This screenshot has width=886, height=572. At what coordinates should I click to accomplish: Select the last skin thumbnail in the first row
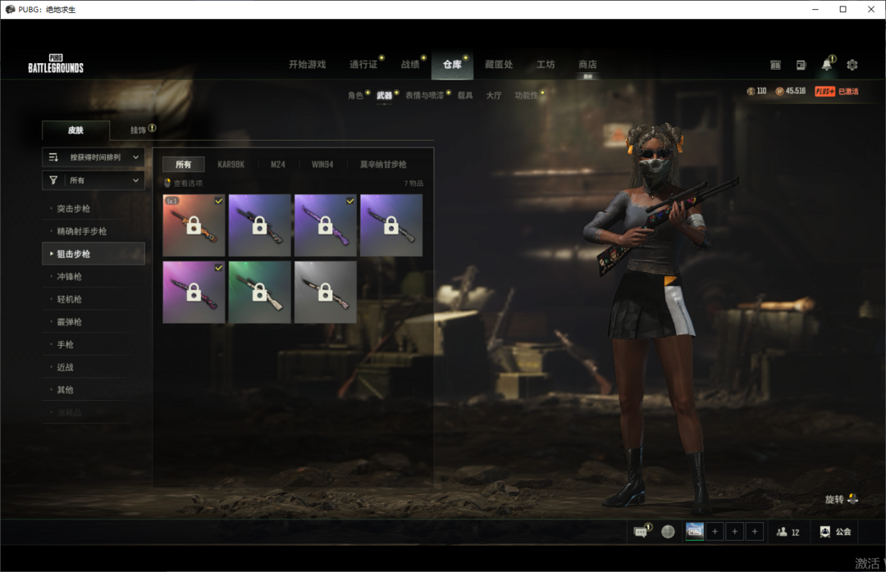(x=391, y=225)
